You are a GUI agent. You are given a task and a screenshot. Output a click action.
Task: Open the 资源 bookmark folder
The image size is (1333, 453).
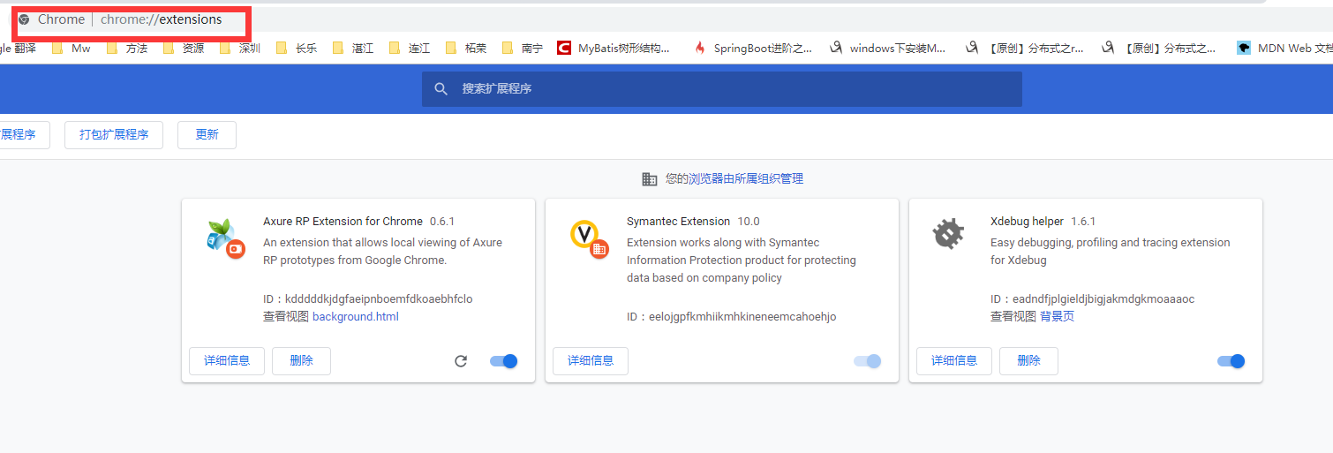pos(184,48)
